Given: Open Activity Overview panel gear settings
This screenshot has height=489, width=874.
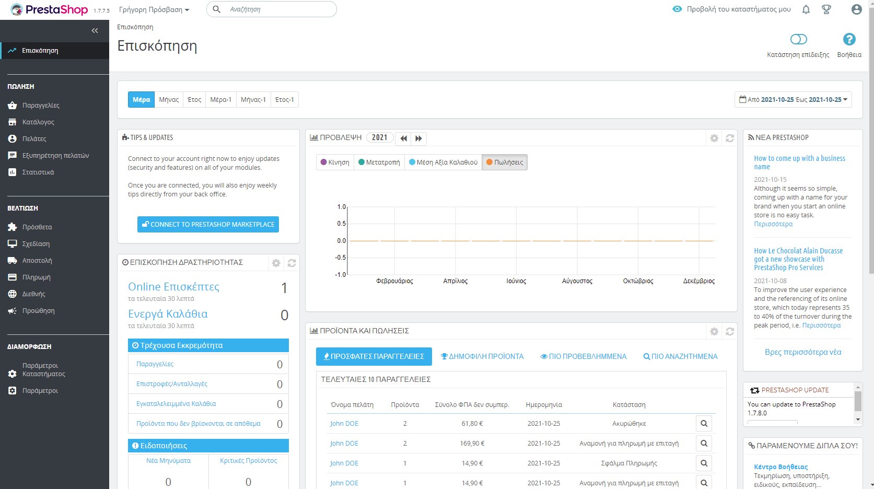Looking at the screenshot, I should 276,263.
